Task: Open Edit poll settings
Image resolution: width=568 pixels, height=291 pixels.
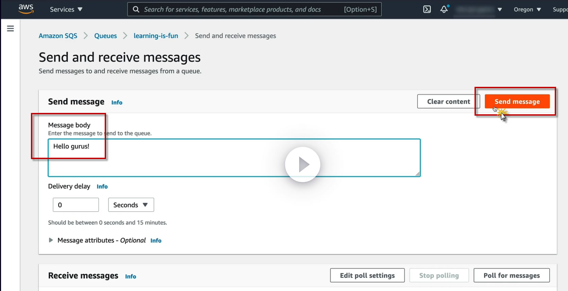Action: pos(367,275)
